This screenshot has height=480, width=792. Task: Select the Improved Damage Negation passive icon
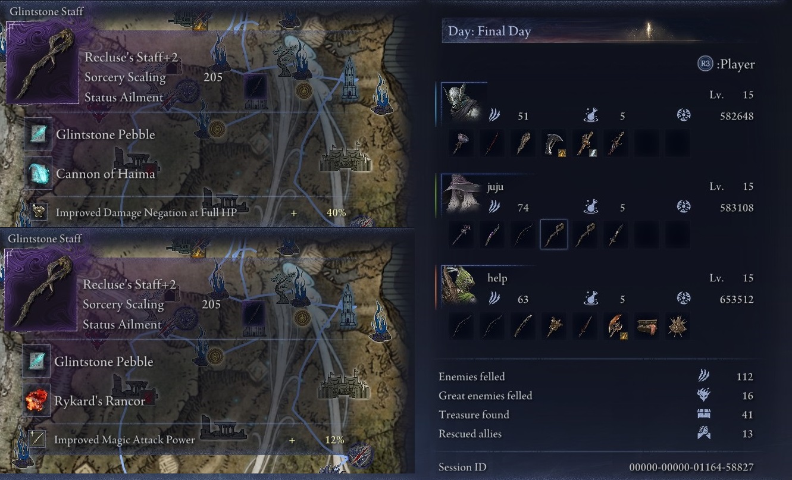click(x=39, y=212)
